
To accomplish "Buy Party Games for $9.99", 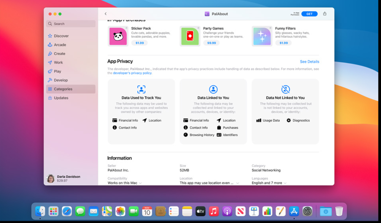I will (211, 43).
